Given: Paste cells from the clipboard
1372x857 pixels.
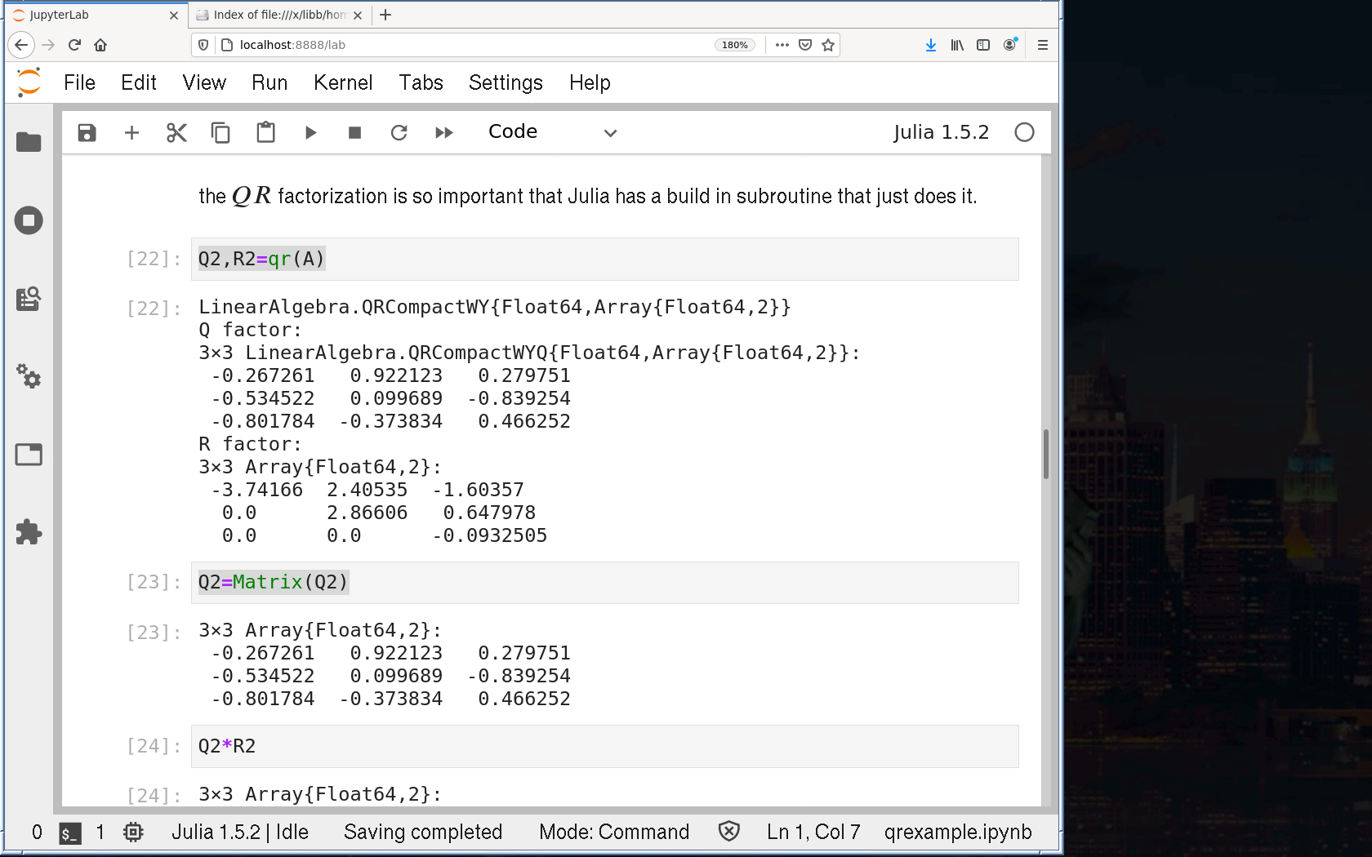Looking at the screenshot, I should pyautogui.click(x=265, y=132).
